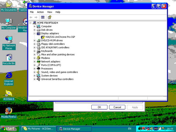This screenshot has height=132, width=176.
Task: Click the Forward arrow in the toolbar
Action: 36,17
